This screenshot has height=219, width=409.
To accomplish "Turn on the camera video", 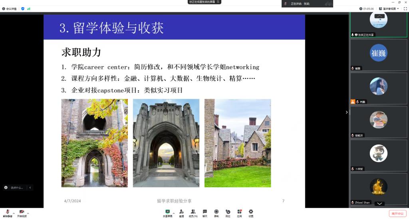I will (x=22, y=212).
